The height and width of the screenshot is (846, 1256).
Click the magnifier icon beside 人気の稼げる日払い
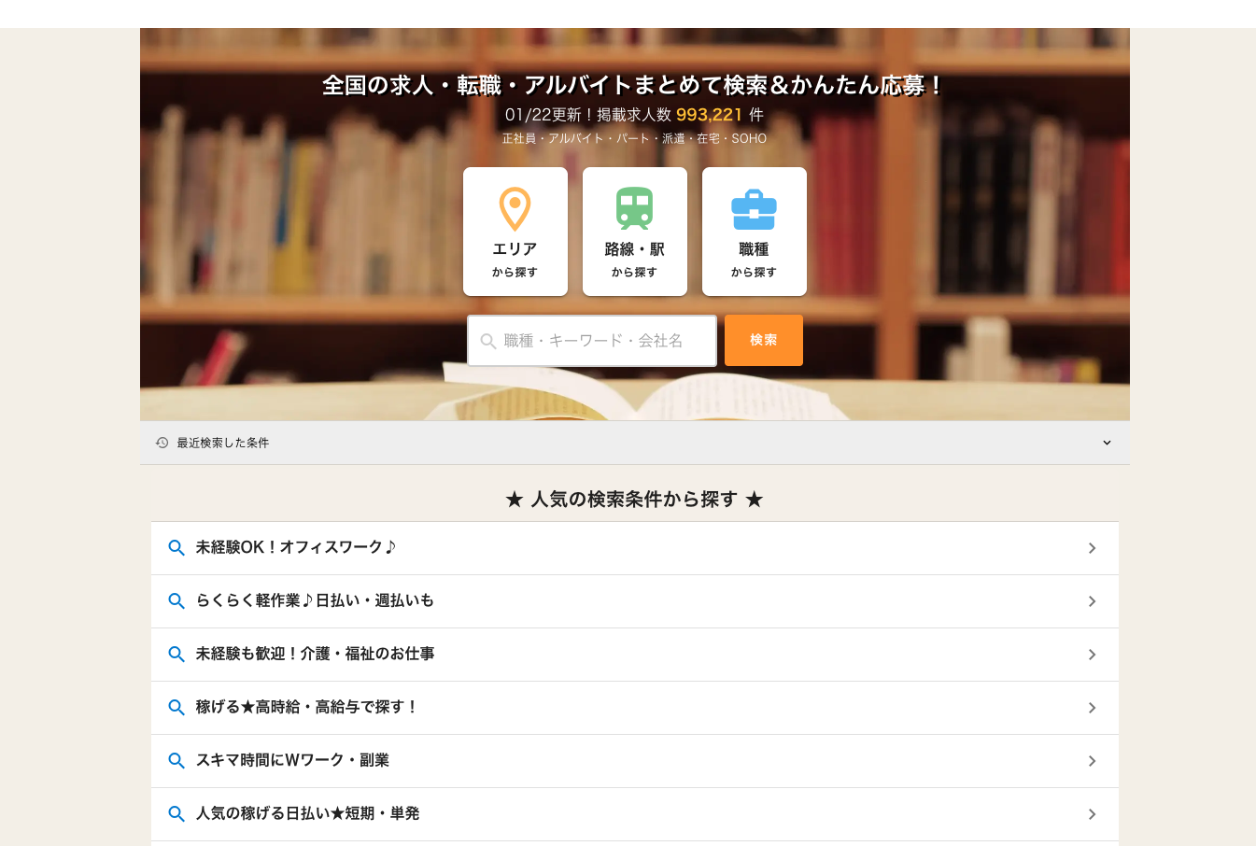(x=176, y=814)
